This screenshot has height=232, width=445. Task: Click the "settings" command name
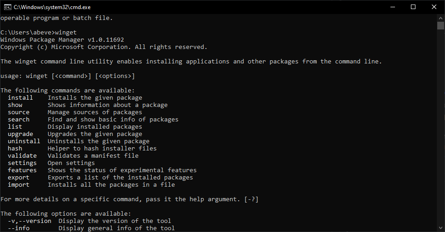click(x=22, y=163)
